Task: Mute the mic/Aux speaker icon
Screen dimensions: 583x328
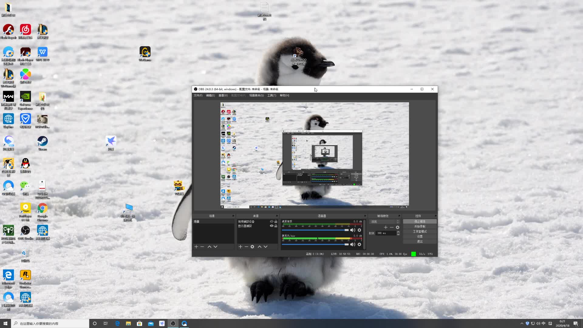Action: (353, 244)
